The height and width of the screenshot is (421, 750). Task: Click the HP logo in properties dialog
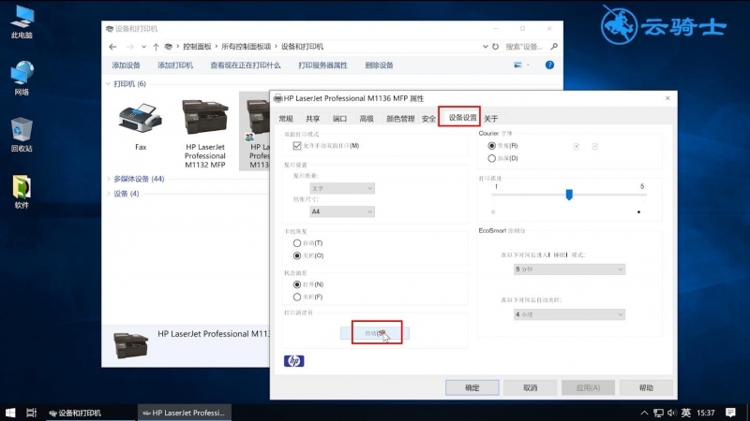(x=293, y=361)
